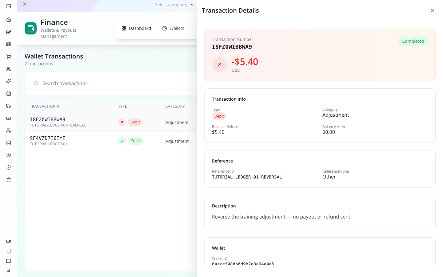
Task: Toggle the sidebar panel icon
Action: tap(9, 6)
